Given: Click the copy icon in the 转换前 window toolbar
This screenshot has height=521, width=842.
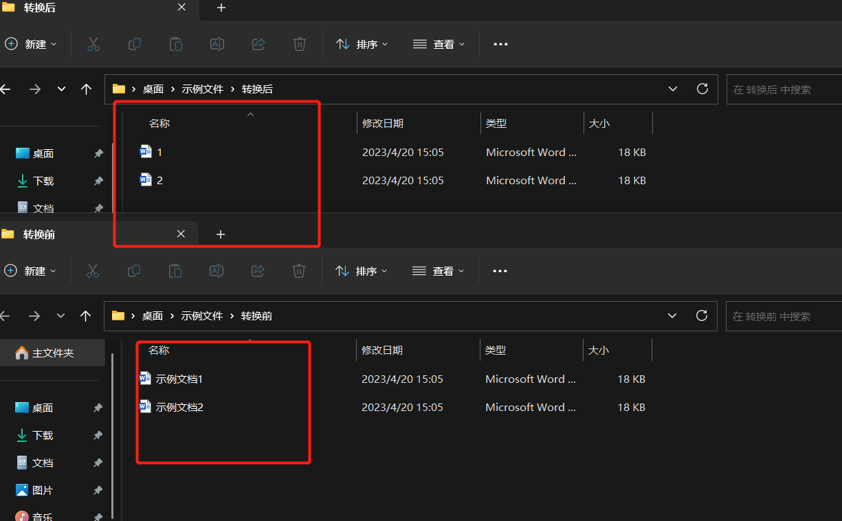Looking at the screenshot, I should (134, 271).
